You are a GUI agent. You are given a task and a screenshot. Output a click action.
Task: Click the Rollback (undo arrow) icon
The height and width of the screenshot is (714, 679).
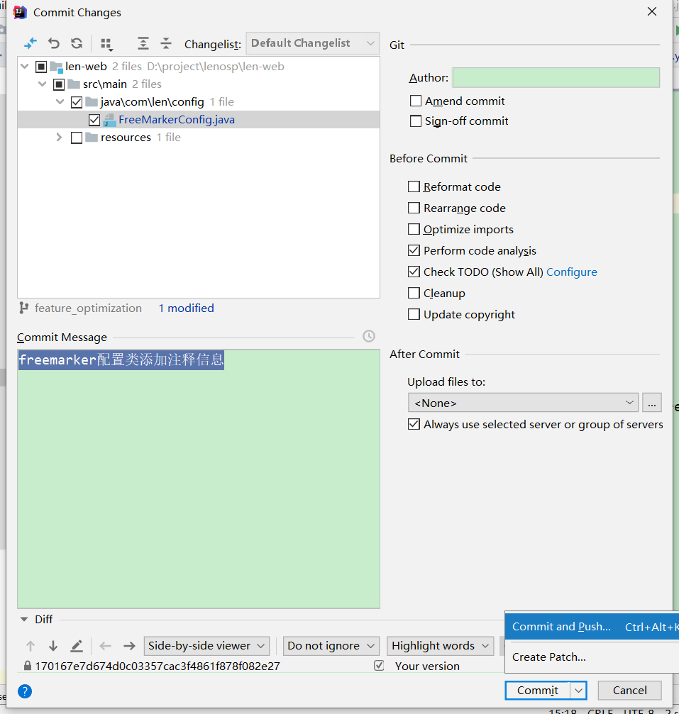[54, 43]
